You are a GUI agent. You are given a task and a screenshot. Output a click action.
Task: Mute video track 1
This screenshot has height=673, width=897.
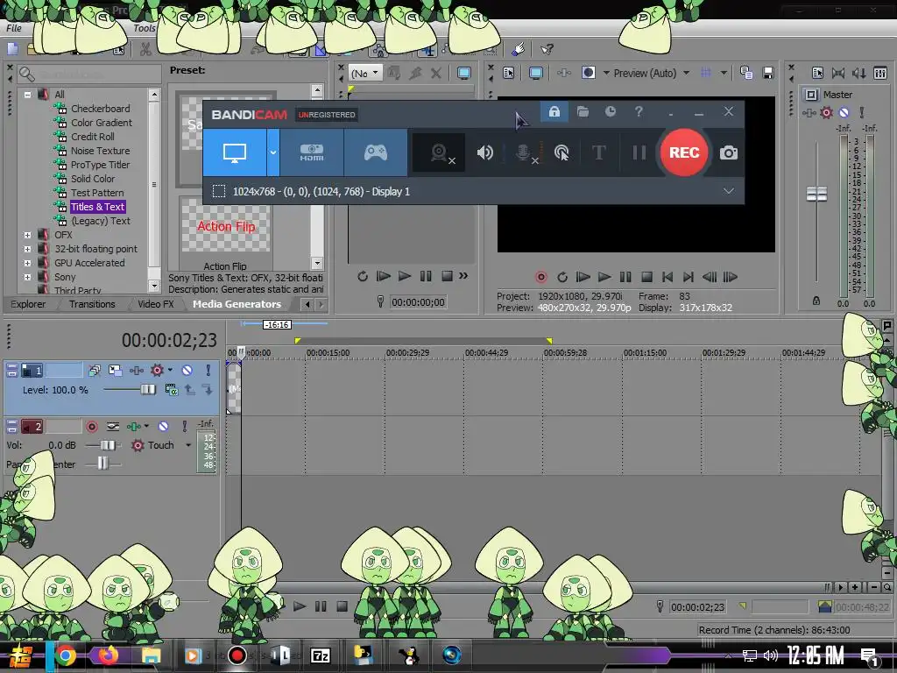tap(187, 371)
